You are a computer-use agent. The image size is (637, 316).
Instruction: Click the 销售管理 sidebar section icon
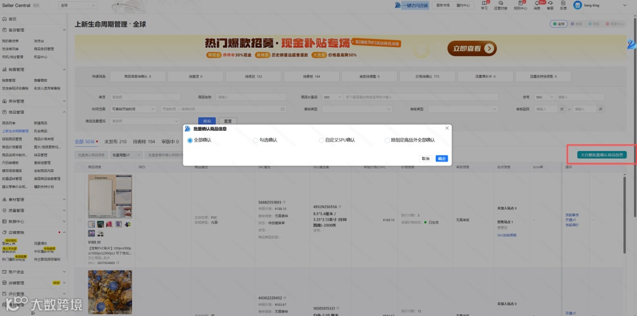pyautogui.click(x=5, y=70)
